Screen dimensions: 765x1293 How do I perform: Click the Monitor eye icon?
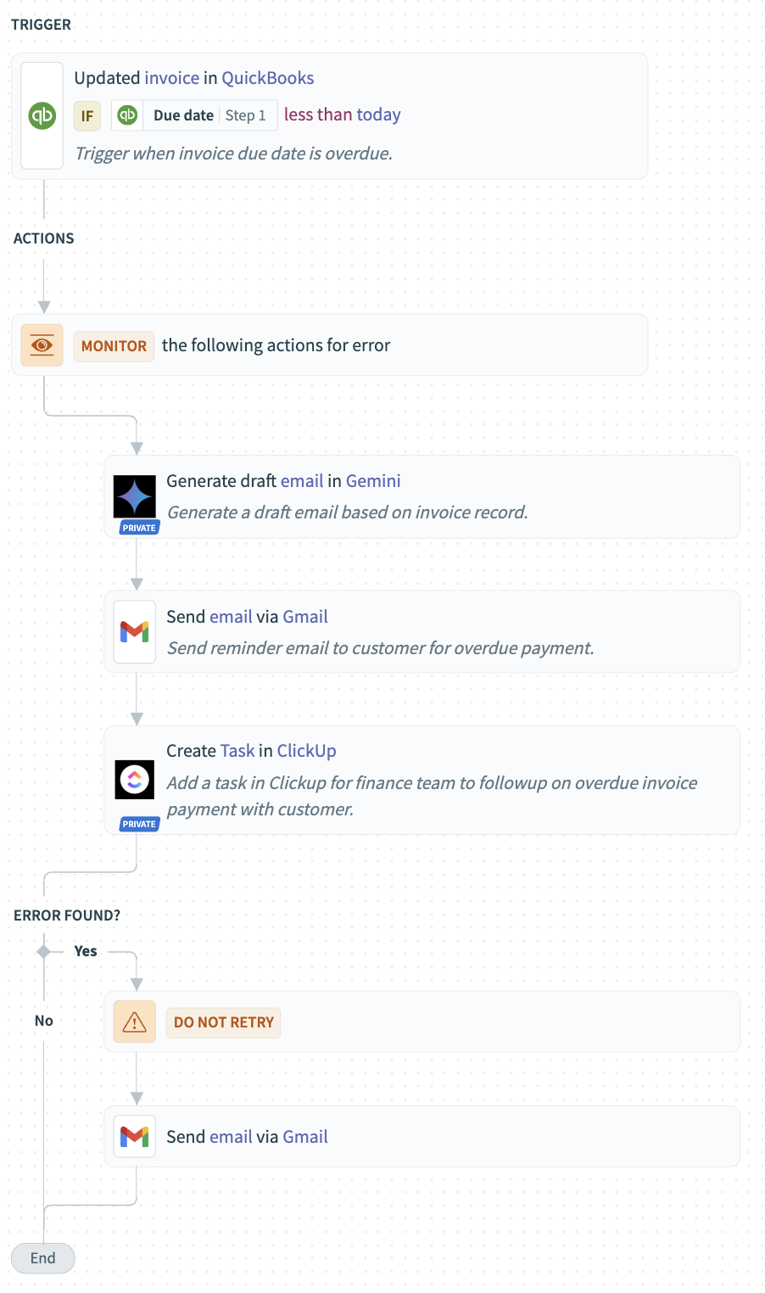[x=42, y=345]
